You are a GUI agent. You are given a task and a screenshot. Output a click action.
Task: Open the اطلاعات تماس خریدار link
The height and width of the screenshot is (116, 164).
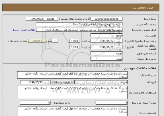[24, 30]
